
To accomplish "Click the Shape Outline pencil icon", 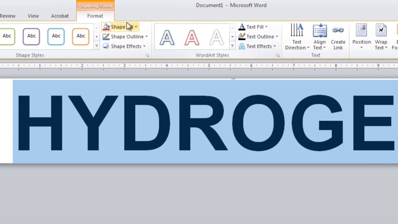I will pos(106,37).
